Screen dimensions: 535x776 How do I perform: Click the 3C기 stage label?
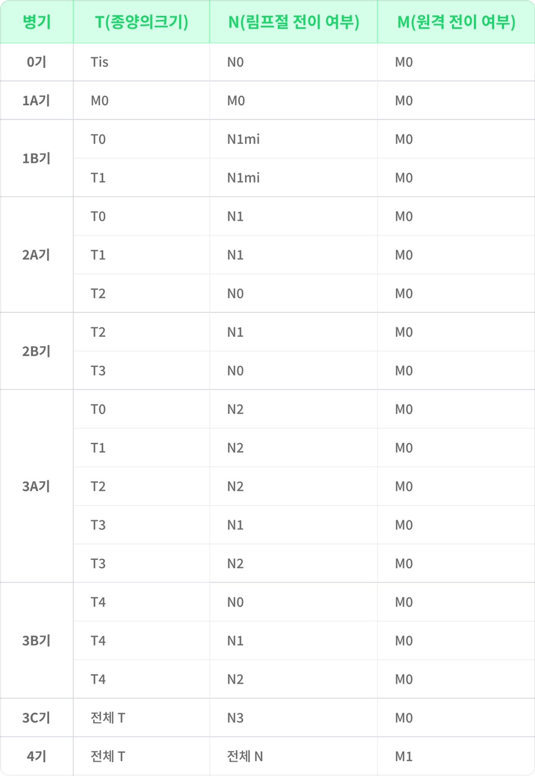[36, 717]
